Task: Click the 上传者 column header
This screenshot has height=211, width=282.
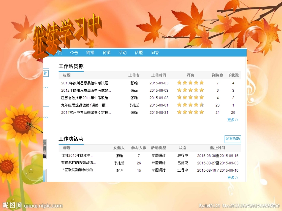Action: tap(134, 75)
